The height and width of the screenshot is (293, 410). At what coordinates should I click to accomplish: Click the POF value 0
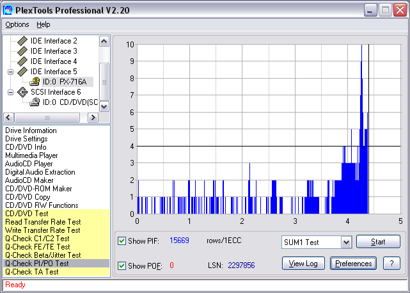(171, 265)
